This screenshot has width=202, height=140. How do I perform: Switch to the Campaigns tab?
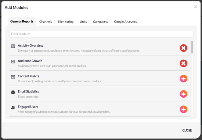(100, 22)
